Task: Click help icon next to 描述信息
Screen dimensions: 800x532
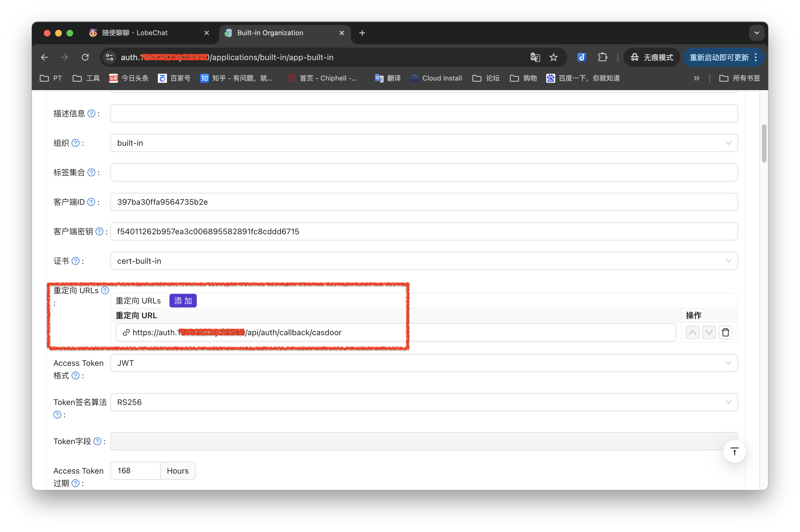Action: click(x=91, y=114)
